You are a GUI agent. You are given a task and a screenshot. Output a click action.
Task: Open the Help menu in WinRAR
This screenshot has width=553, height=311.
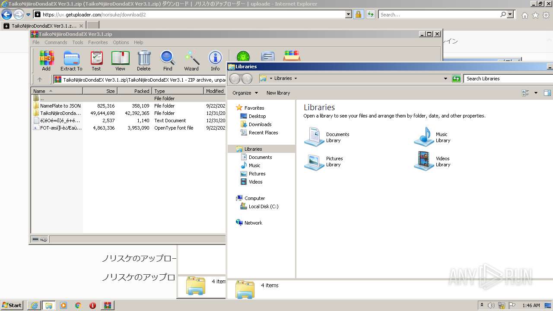pyautogui.click(x=138, y=42)
